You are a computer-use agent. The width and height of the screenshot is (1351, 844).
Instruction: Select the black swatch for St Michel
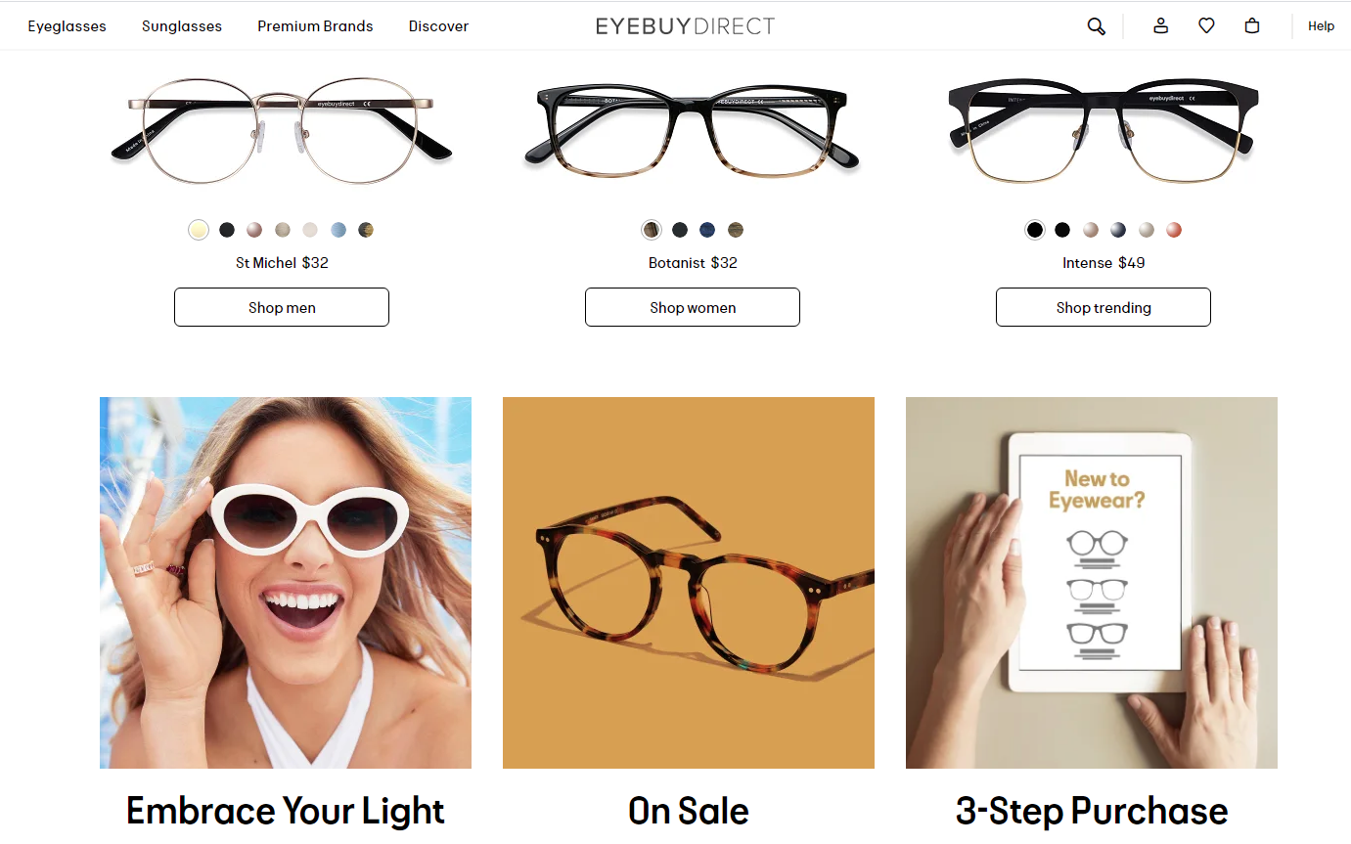click(227, 230)
